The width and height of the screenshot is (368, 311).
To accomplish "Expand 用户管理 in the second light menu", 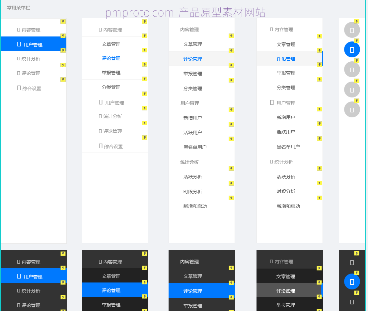I will pyautogui.click(x=114, y=102).
